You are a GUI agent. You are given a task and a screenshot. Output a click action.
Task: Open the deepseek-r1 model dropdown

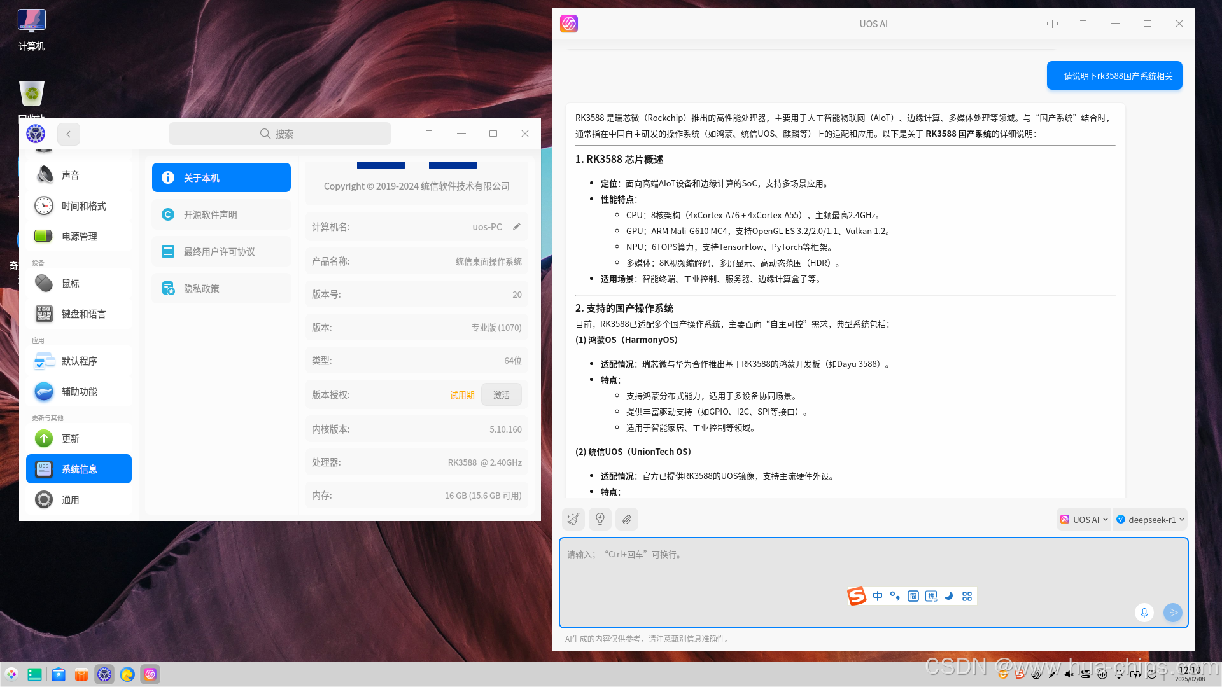[1151, 519]
